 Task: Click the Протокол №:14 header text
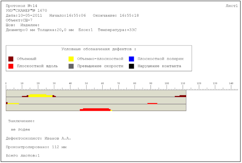(22, 6)
